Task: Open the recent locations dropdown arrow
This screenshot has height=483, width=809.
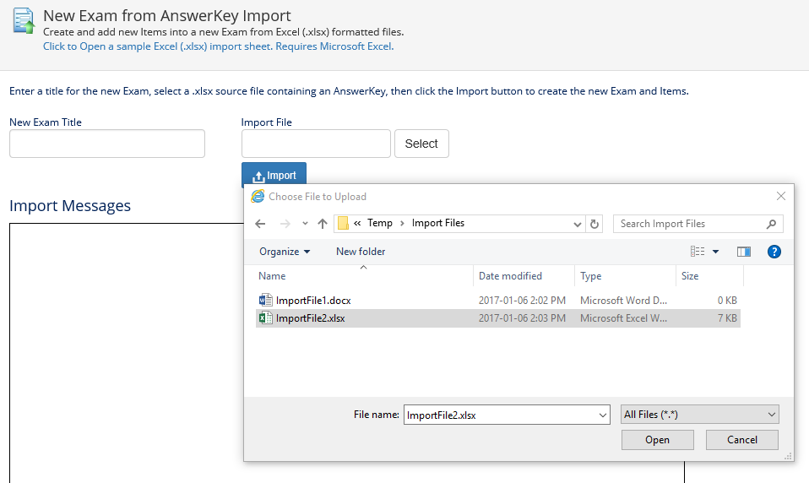Action: (305, 224)
